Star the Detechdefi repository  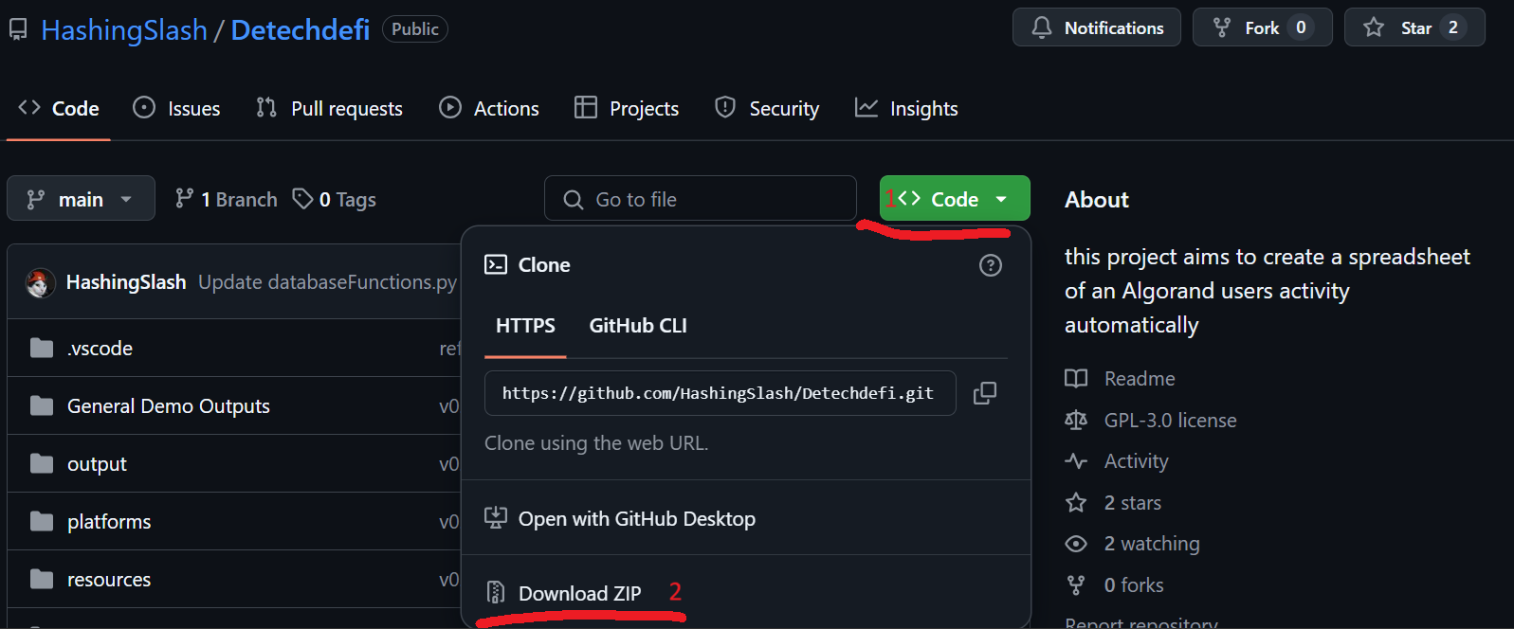click(x=1414, y=27)
